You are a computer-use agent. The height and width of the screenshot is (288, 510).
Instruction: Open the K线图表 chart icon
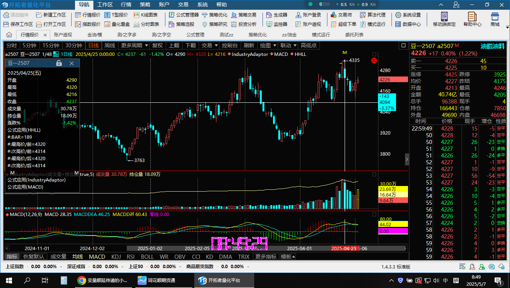[136, 15]
